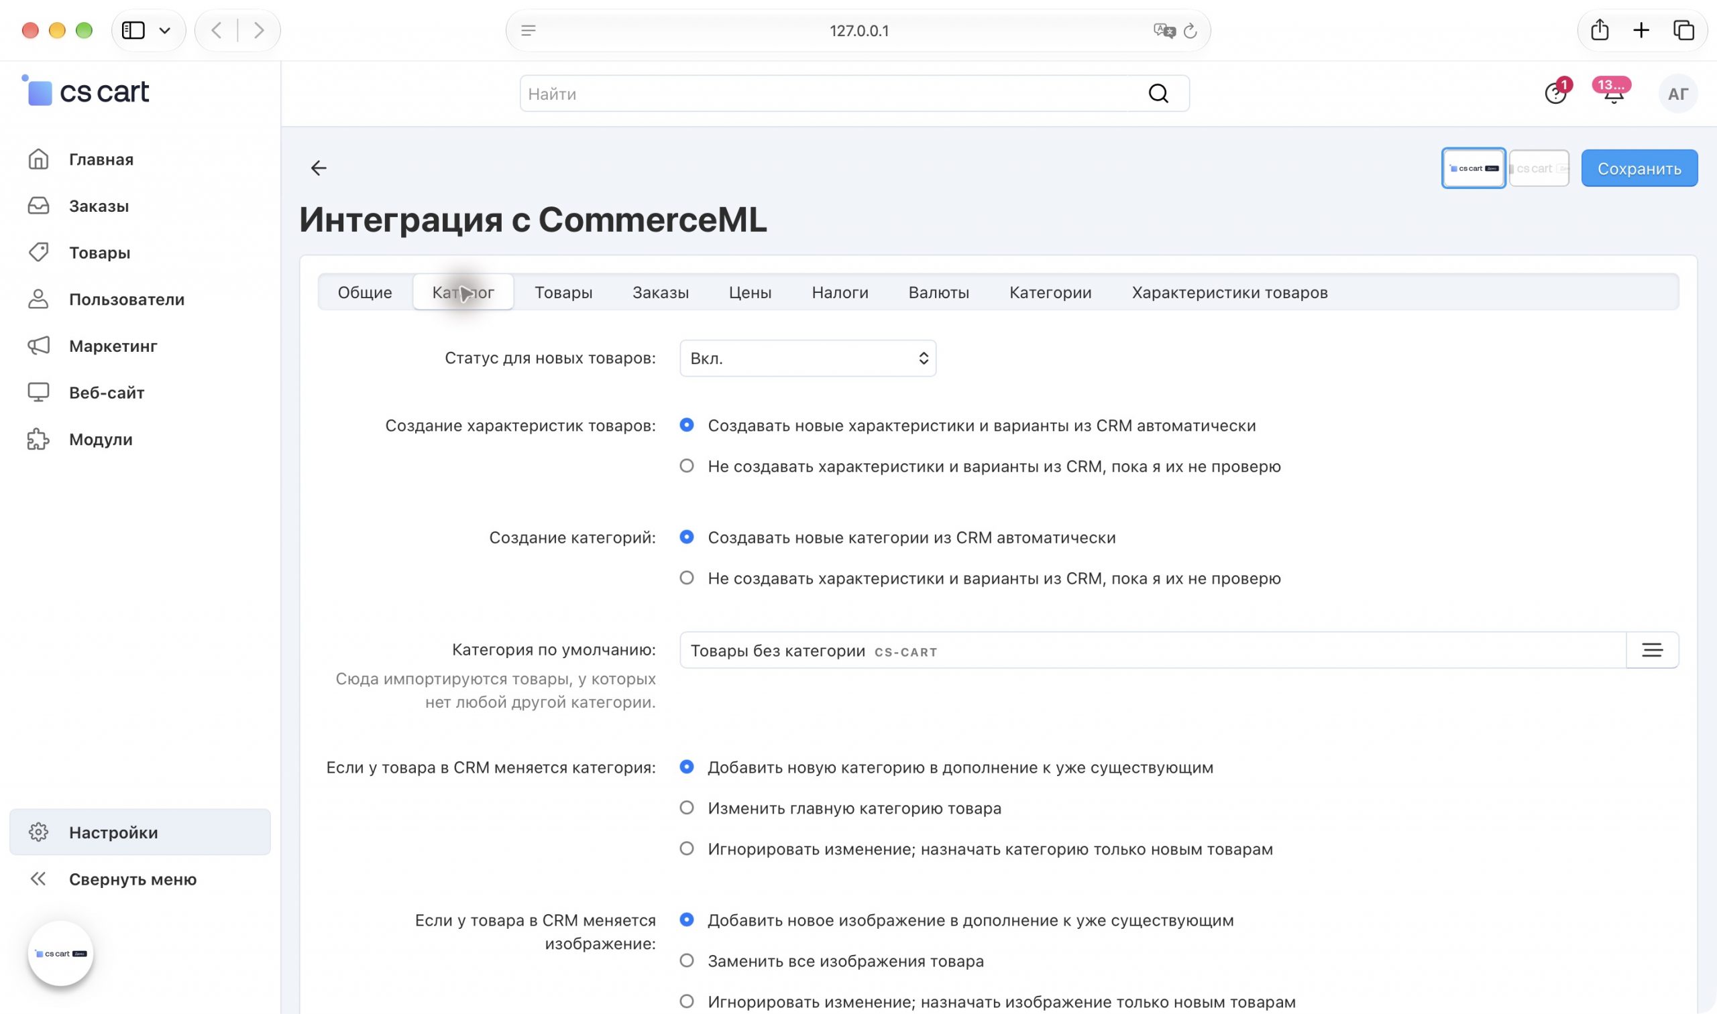Open 'Категория по умолчанию' selector field
The height and width of the screenshot is (1014, 1717).
click(x=1153, y=650)
